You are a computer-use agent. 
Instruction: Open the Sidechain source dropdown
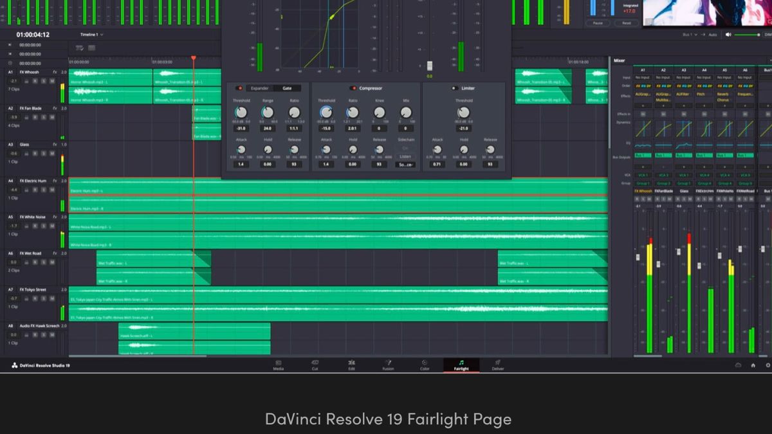tap(405, 165)
